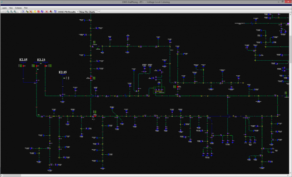Click the white outlined box in the diagram center

[159, 90]
